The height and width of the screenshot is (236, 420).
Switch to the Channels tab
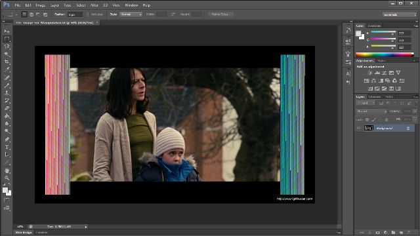tap(375, 97)
